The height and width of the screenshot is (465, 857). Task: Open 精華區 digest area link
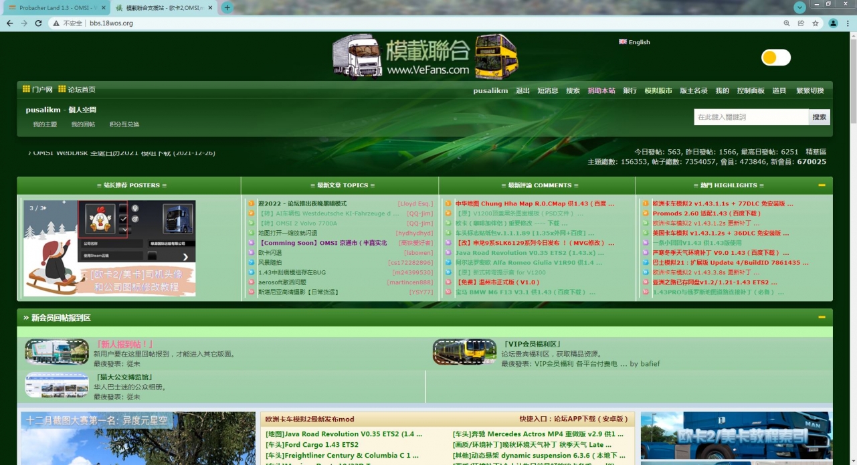coord(816,152)
